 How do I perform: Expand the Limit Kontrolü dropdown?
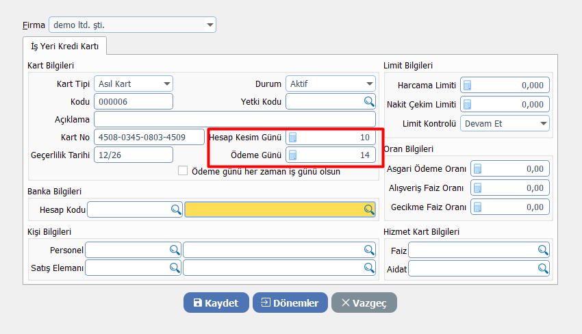pyautogui.click(x=543, y=124)
